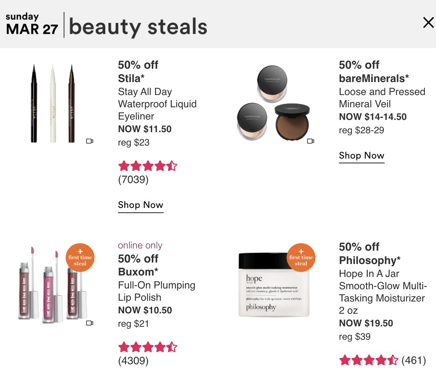This screenshot has height=375, width=436.
Task: Click first time steal badge on Buxom
Action: click(x=80, y=258)
